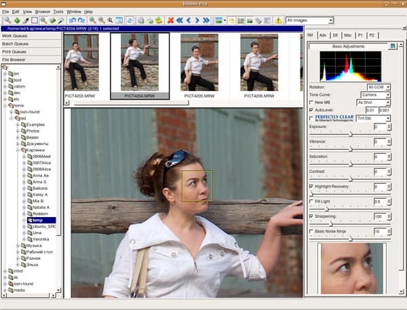Open the Rotation dropdown showing 90 CCW
The image size is (407, 310).
[x=379, y=88]
